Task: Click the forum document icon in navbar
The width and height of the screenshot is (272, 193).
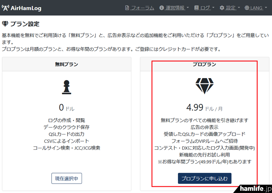Action: tap(128, 8)
